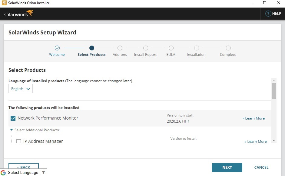Click the EULA step circle
Image resolution: width=285 pixels, height=176 pixels.
[171, 48]
